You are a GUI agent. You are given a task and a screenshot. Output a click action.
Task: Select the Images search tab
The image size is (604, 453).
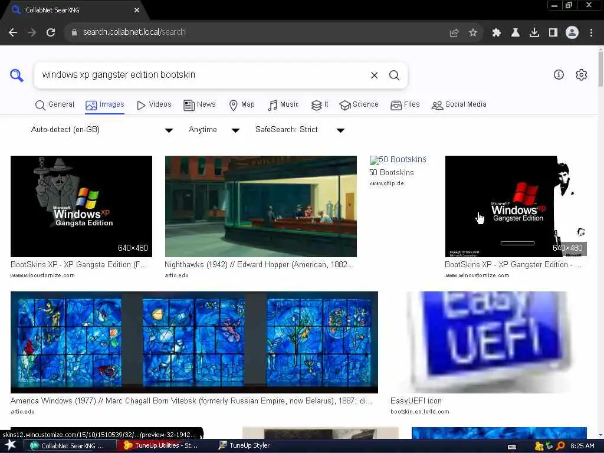tap(105, 105)
